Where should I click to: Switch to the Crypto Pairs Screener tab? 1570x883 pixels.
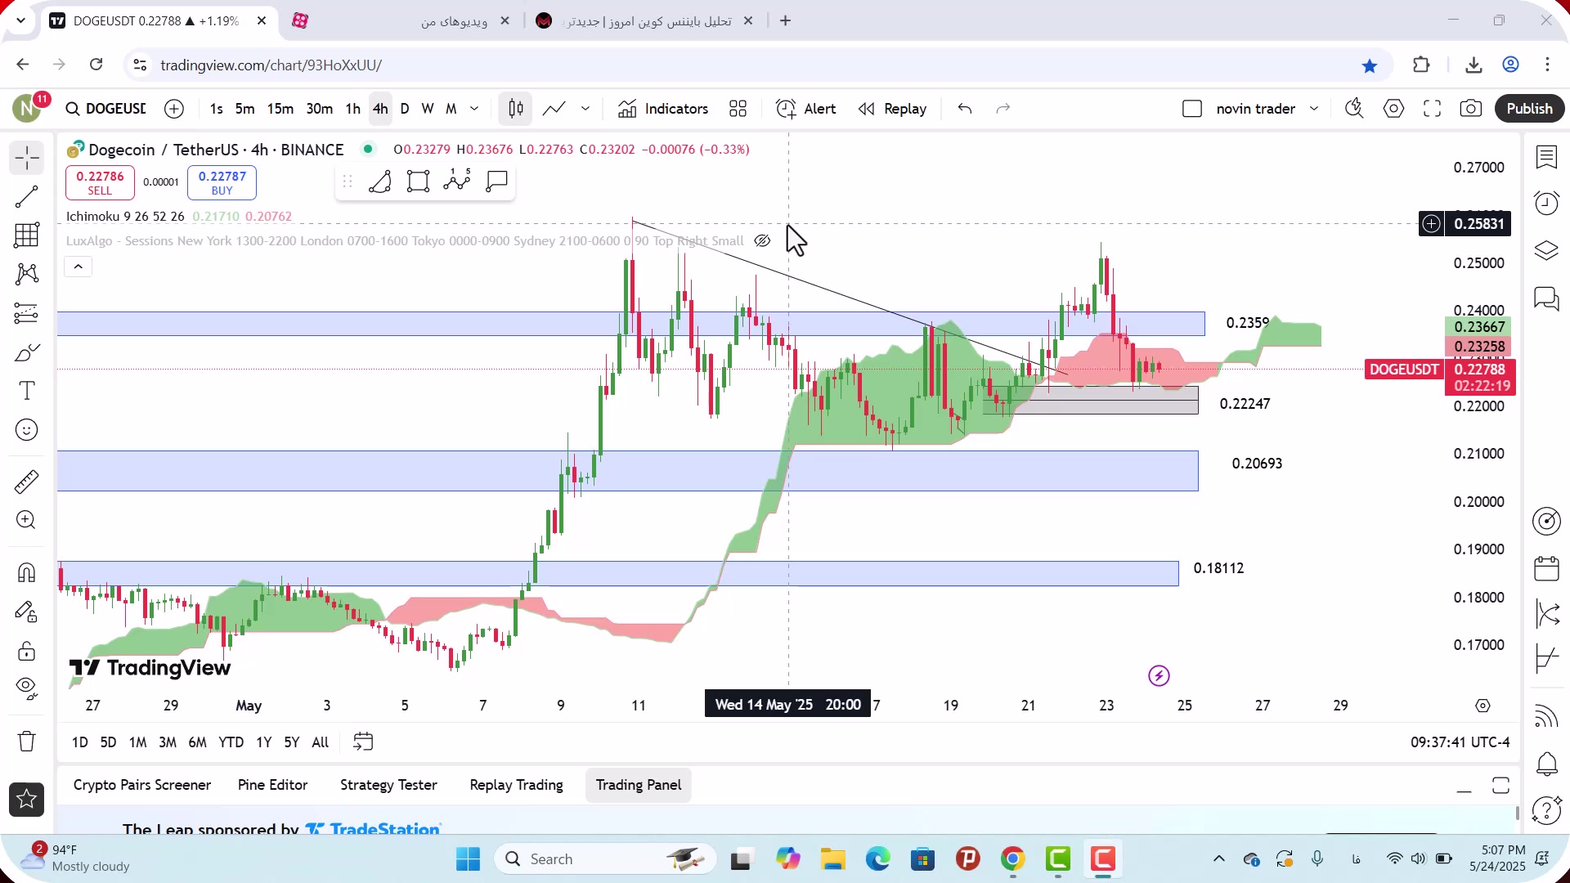(142, 785)
